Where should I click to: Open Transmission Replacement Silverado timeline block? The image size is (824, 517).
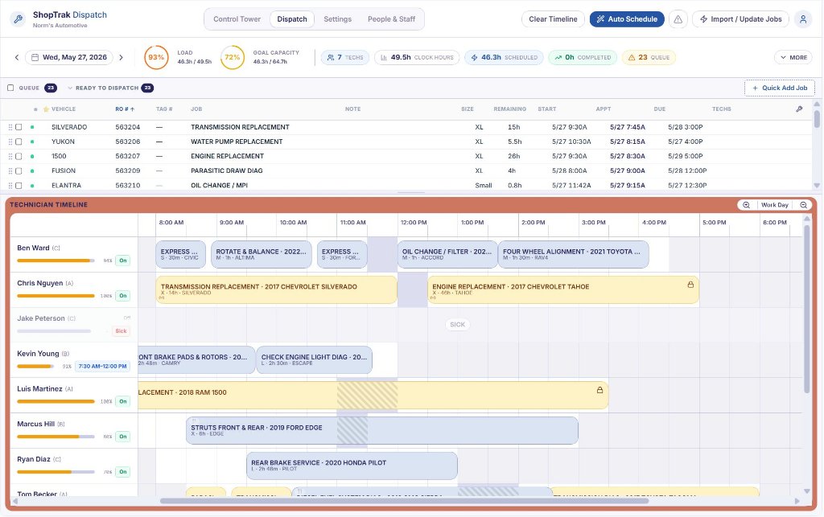[x=277, y=289]
